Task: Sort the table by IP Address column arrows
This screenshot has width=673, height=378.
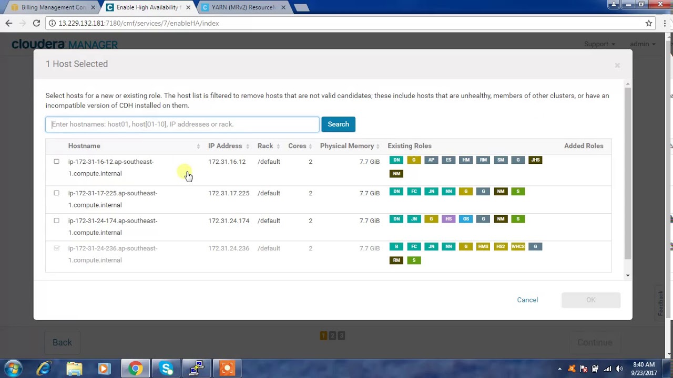Action: click(x=248, y=146)
